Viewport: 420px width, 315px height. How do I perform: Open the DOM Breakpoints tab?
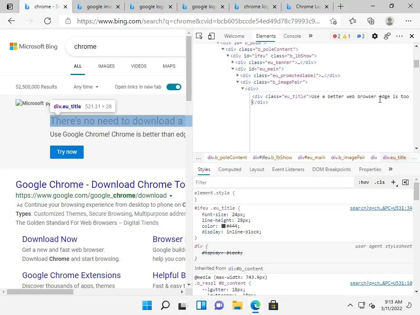click(x=331, y=169)
